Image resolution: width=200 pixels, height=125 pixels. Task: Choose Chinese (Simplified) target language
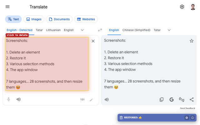pos(136,30)
